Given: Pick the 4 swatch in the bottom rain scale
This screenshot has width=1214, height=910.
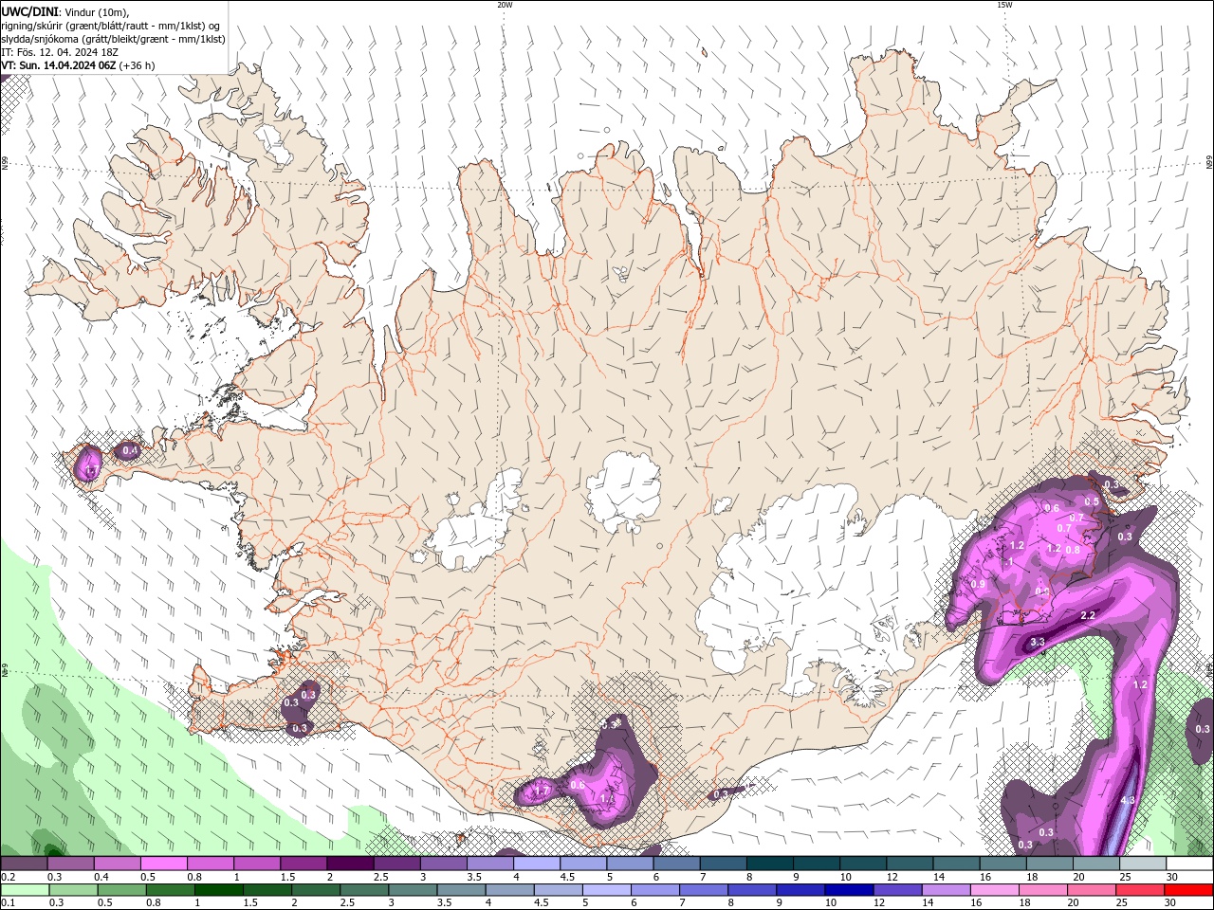Looking at the screenshot, I should coord(510,890).
